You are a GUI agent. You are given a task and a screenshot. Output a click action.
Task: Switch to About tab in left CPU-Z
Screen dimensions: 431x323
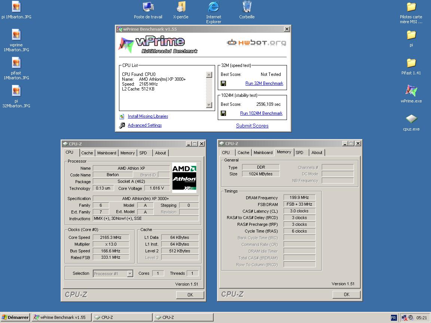(161, 153)
